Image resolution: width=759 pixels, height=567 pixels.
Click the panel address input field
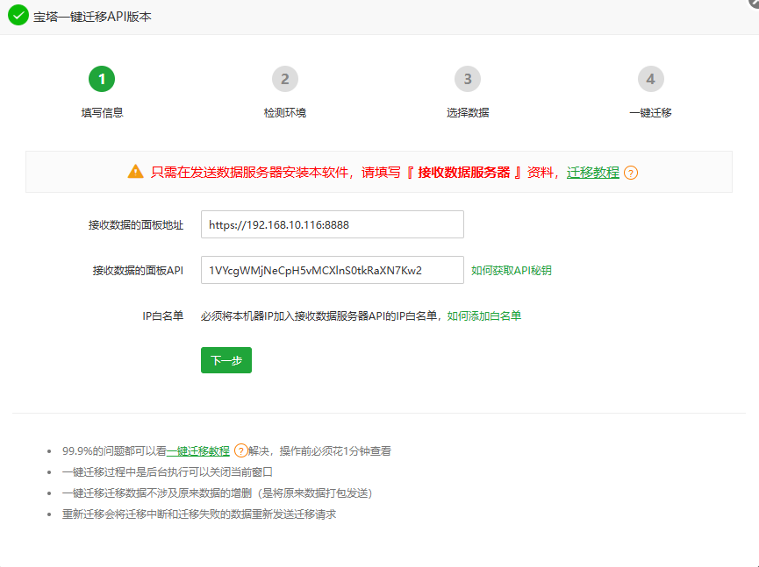(x=332, y=224)
